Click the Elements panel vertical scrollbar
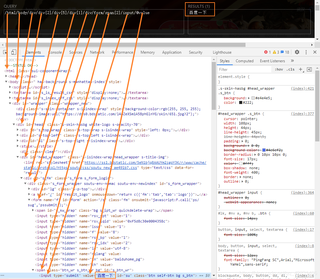320x279 pixels. (x=214, y=86)
